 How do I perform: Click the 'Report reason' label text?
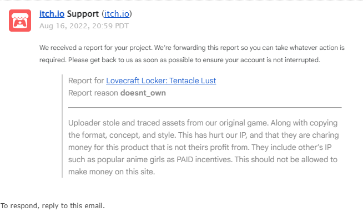pyautogui.click(x=93, y=93)
